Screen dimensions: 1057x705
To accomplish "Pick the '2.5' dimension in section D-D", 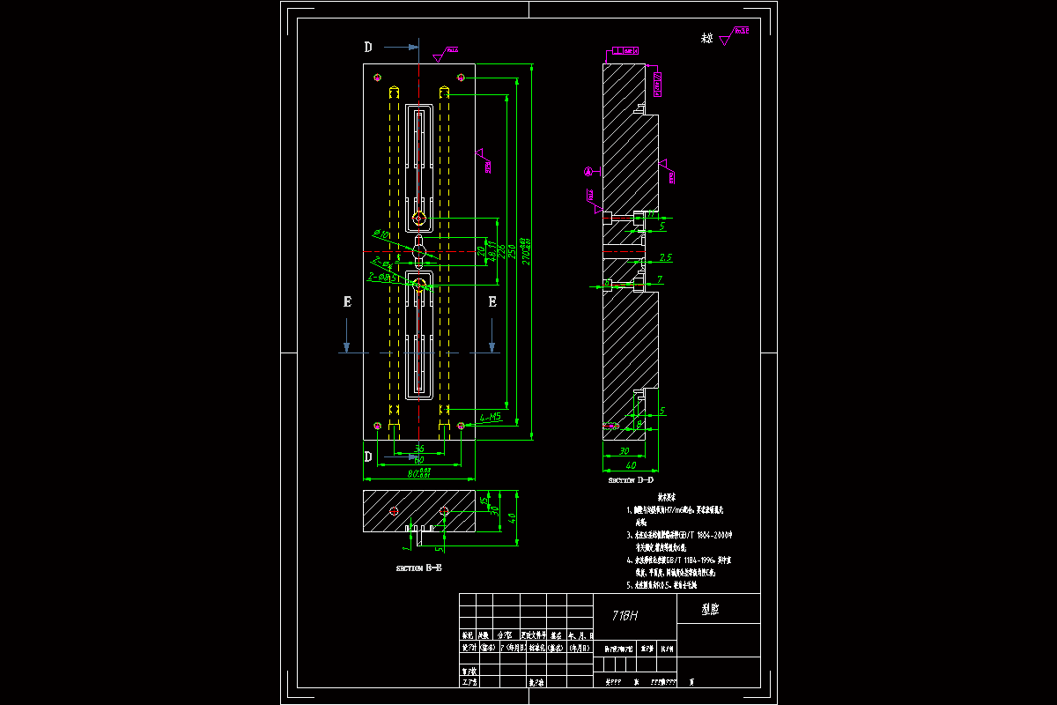I will 666,257.
